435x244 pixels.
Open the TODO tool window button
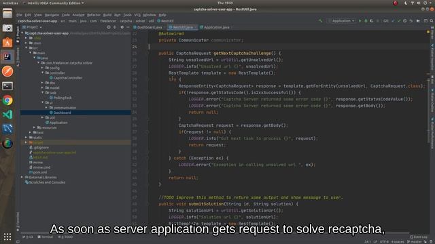click(x=65, y=237)
